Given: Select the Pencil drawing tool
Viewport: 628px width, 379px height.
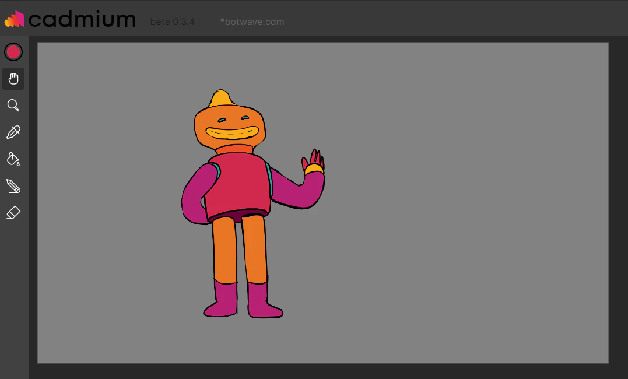Looking at the screenshot, I should pos(13,186).
